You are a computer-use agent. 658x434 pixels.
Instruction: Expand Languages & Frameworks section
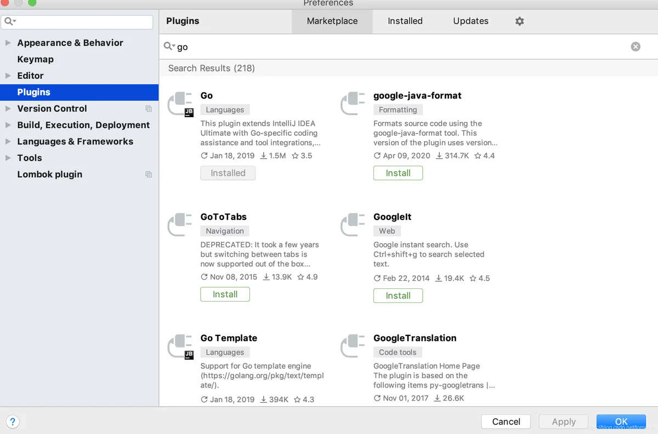[x=8, y=141]
